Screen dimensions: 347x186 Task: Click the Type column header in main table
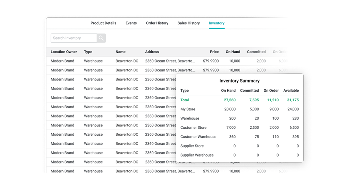[88, 52]
